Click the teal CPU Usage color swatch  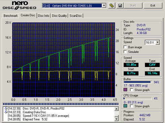pyautogui.click(x=125, y=106)
